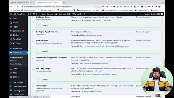The image size is (174, 98).
Task: Open Rank Math in the sidebar
Action: [x=17, y=39]
